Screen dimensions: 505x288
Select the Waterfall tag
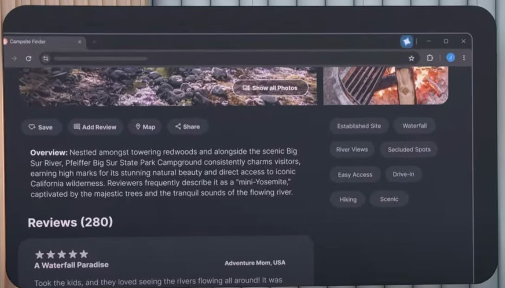click(x=414, y=126)
